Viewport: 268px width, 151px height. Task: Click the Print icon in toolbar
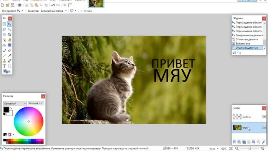tap(20, 5)
